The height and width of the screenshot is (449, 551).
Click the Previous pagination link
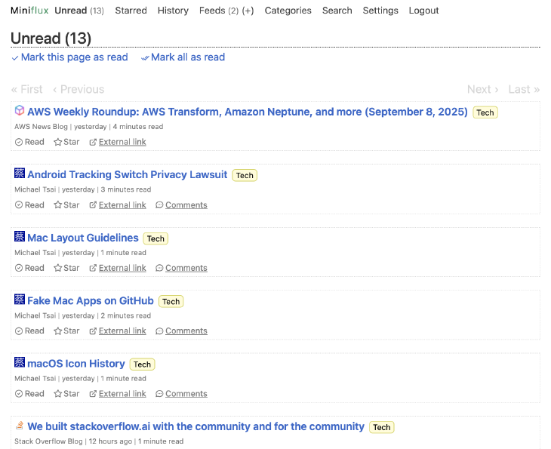tap(78, 89)
